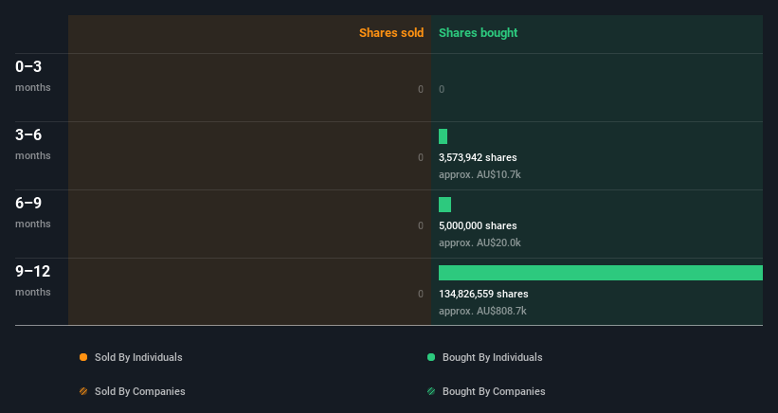Click the approx. AU$20.0k amount

(x=479, y=242)
